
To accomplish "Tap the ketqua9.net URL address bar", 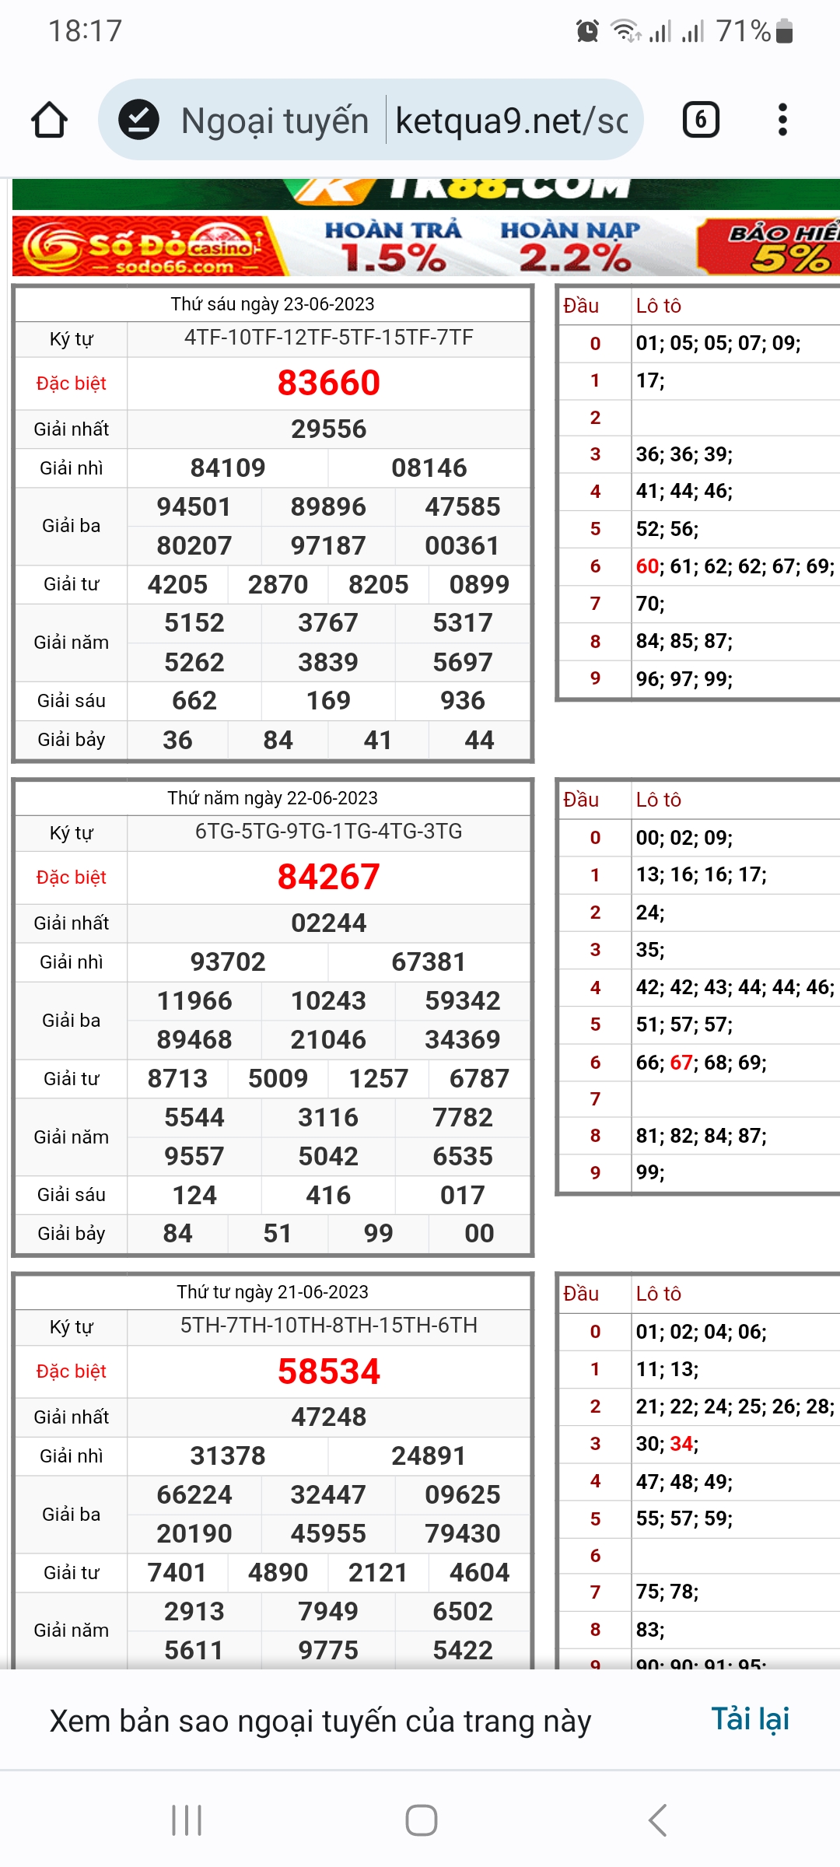I will click(x=511, y=121).
